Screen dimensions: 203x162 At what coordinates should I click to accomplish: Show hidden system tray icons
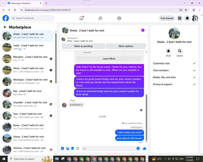coord(165,159)
